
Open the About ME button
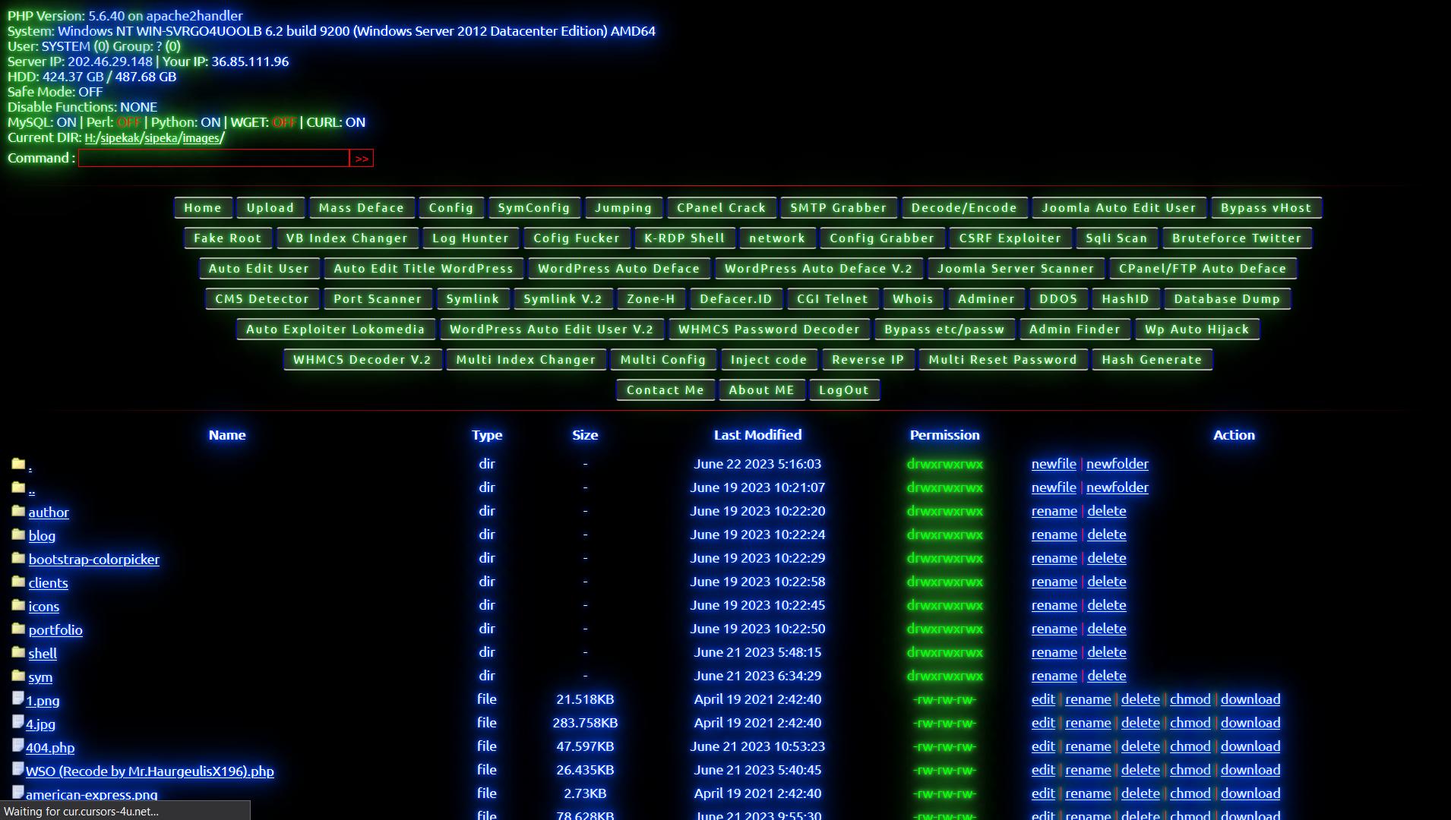[761, 390]
